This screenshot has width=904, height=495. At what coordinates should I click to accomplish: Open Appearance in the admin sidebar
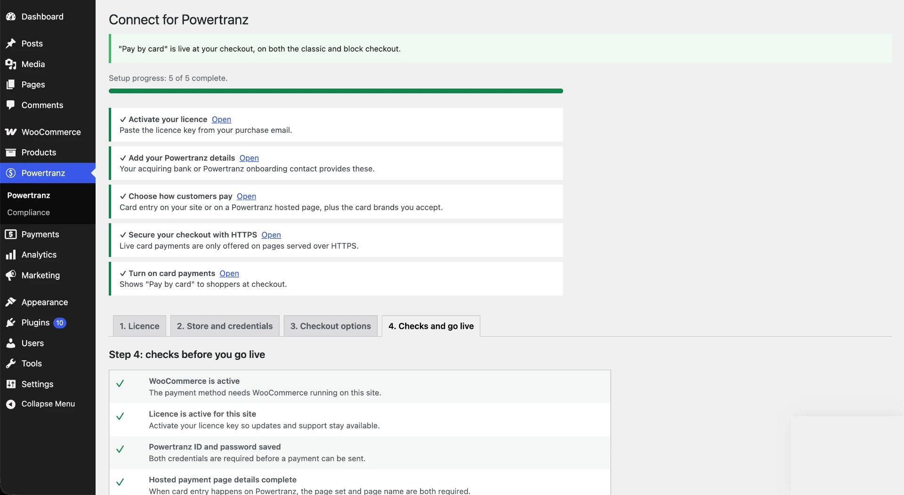tap(48, 302)
